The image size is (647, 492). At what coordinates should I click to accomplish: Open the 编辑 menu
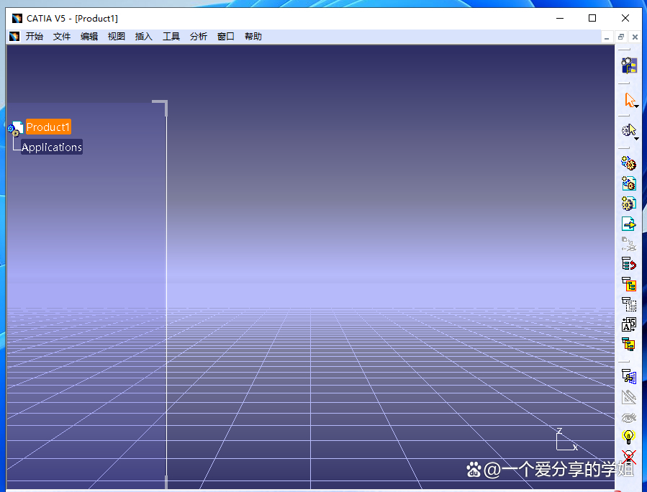pyautogui.click(x=89, y=36)
